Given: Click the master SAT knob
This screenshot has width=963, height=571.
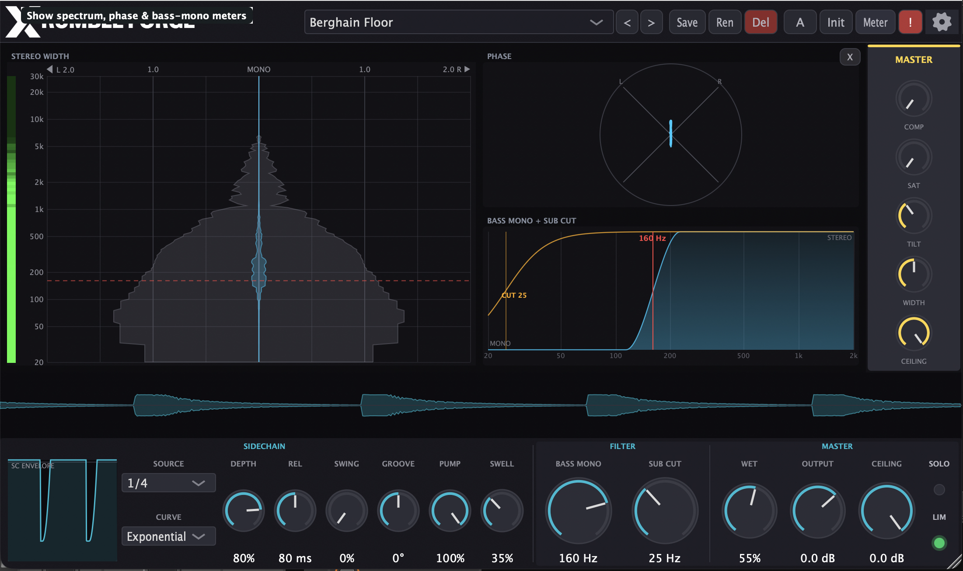Looking at the screenshot, I should [x=914, y=157].
